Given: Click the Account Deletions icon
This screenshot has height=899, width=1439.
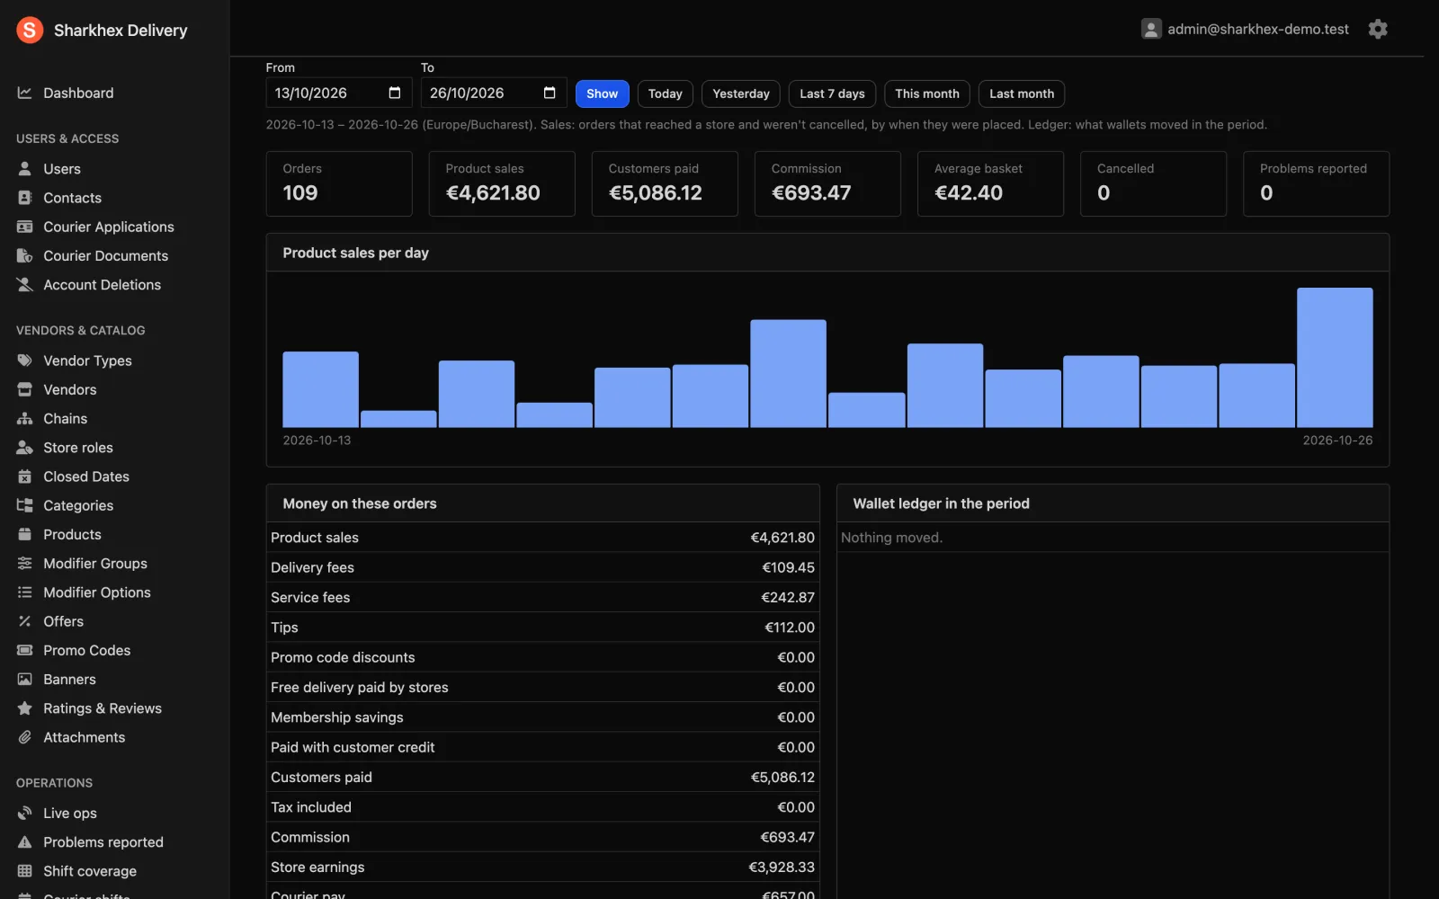Looking at the screenshot, I should (x=24, y=285).
